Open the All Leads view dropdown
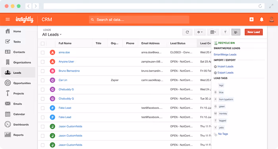The height and width of the screenshot is (149, 278). pyautogui.click(x=52, y=35)
